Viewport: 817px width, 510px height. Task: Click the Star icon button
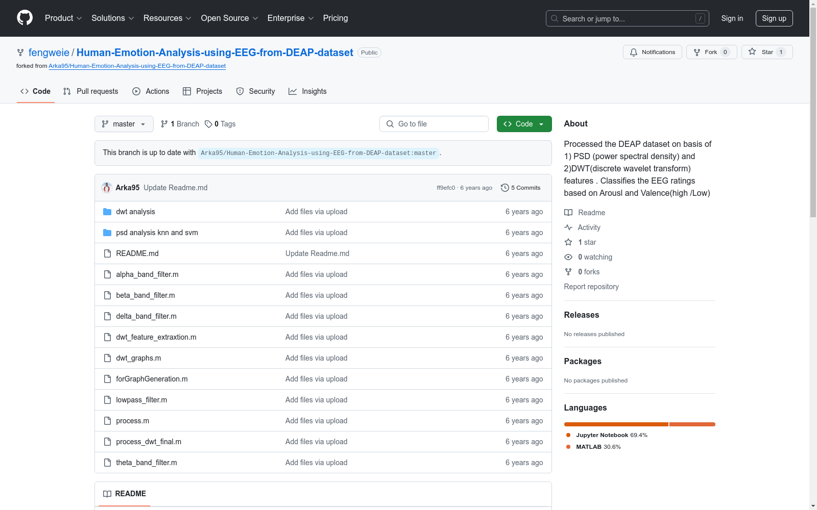(x=752, y=52)
